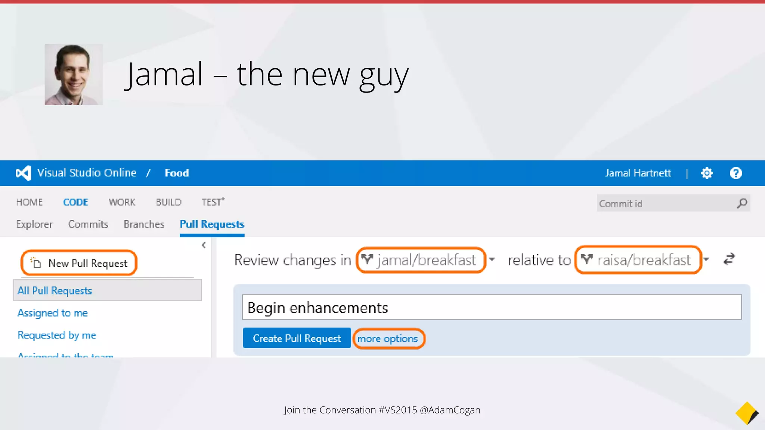Switch to the Commits tab
The width and height of the screenshot is (765, 430).
88,224
